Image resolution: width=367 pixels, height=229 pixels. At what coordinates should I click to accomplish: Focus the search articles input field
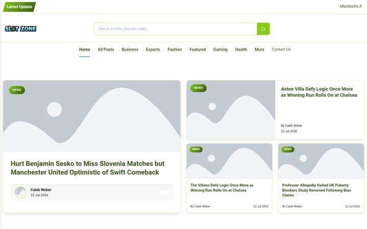[175, 28]
